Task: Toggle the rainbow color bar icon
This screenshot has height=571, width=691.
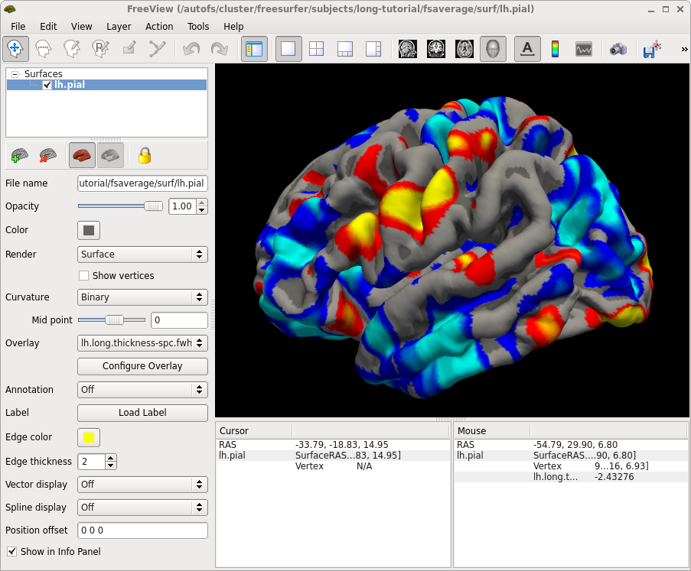Action: tap(555, 49)
